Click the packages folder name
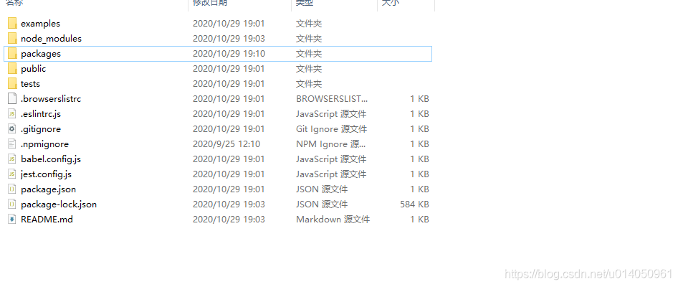Viewport: 678px width, 287px height. click(x=41, y=54)
